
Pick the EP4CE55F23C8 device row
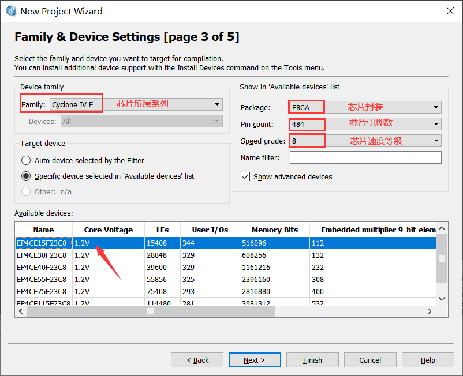(42, 279)
